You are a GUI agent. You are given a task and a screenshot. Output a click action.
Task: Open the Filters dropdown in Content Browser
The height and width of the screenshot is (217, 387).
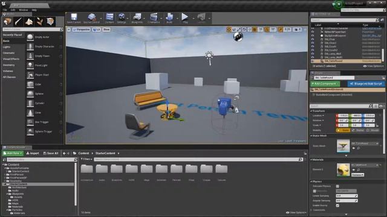pyautogui.click(x=86, y=159)
